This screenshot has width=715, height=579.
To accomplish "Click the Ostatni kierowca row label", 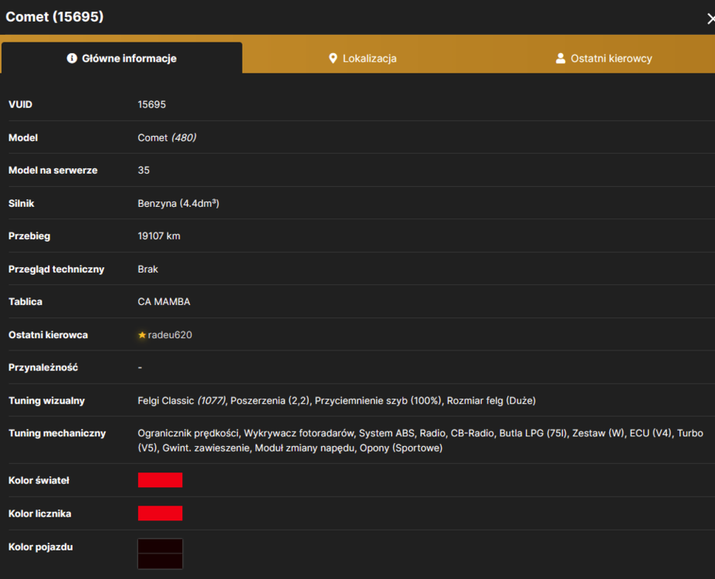I will click(x=49, y=335).
